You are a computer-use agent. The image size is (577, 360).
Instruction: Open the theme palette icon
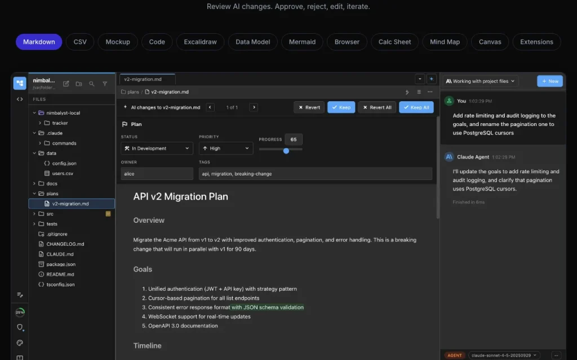pyautogui.click(x=20, y=343)
